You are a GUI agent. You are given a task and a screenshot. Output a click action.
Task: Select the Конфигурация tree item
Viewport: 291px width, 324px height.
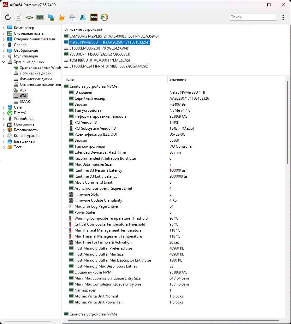point(23,136)
